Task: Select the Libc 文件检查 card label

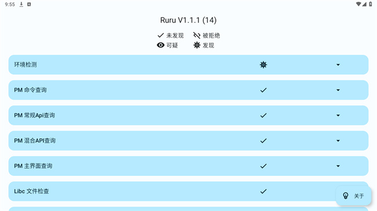Action: [31, 191]
